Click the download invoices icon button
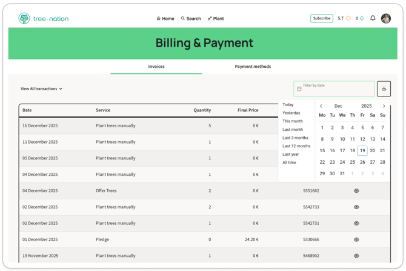Viewport: 406px width, 271px height. pyautogui.click(x=384, y=89)
